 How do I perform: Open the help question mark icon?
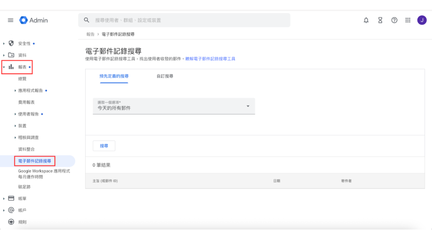point(394,20)
